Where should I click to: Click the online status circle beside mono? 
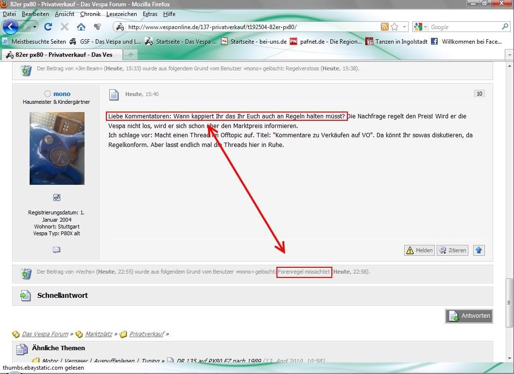pos(48,94)
